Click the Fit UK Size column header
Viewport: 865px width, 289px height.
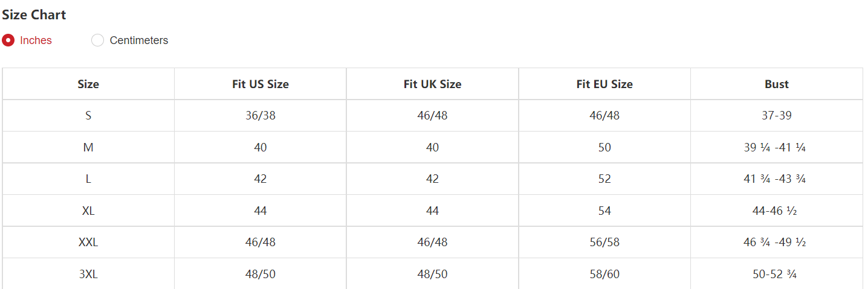[x=432, y=84]
